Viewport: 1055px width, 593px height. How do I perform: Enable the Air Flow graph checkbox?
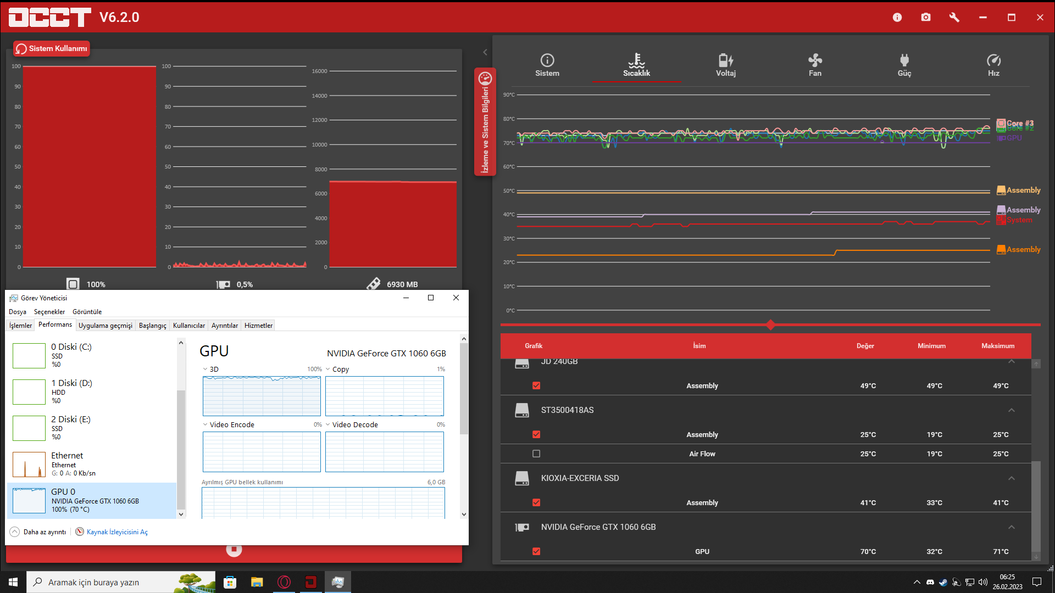(x=536, y=454)
